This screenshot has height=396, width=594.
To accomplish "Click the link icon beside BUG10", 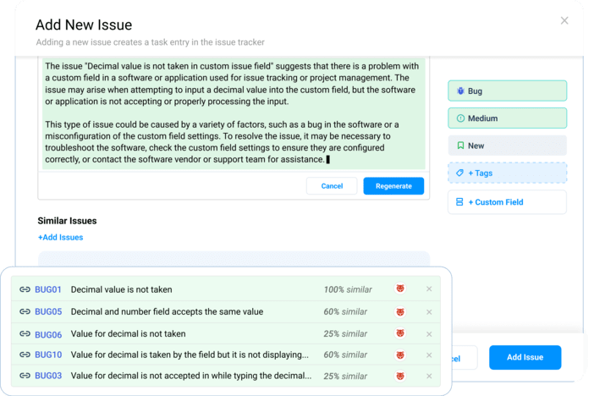I will coord(25,355).
